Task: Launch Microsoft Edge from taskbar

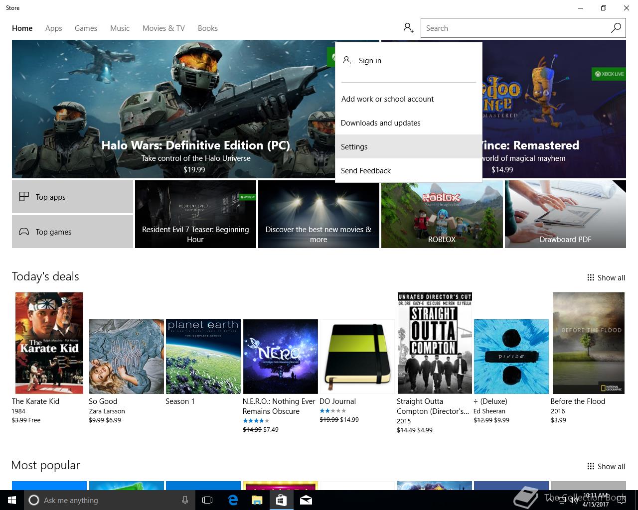Action: pyautogui.click(x=233, y=500)
